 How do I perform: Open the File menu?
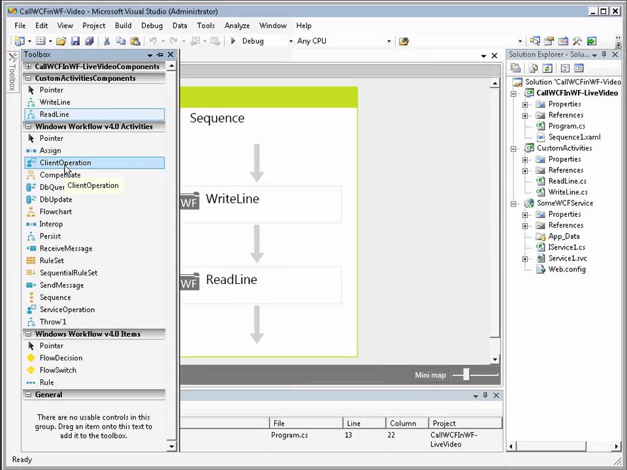(20, 25)
